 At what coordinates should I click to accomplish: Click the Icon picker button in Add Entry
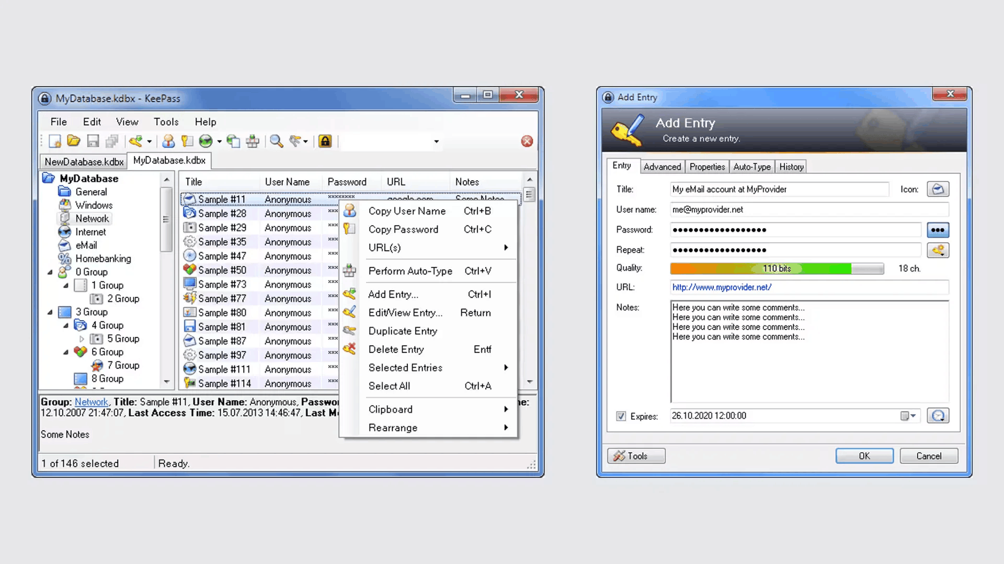(x=938, y=189)
